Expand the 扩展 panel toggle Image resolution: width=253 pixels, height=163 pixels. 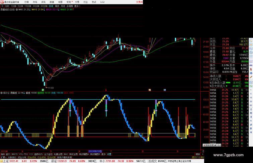[x=3, y=157]
